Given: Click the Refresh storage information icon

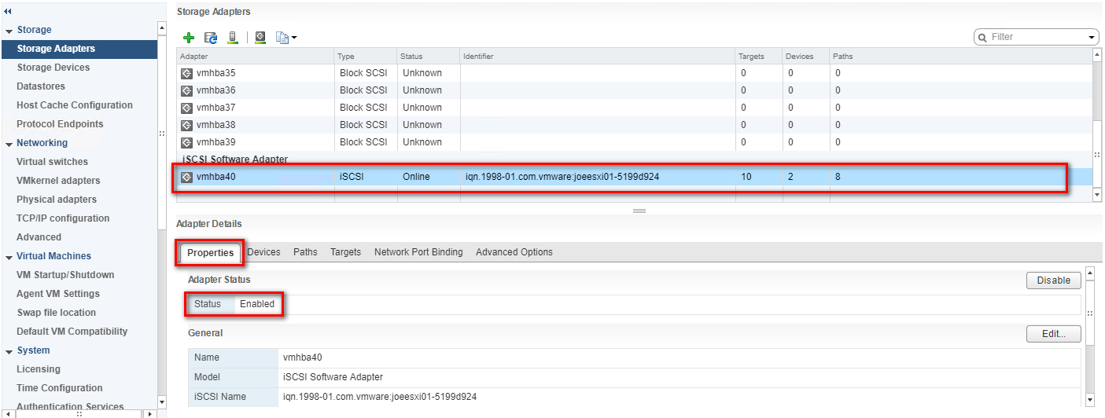Looking at the screenshot, I should point(211,37).
